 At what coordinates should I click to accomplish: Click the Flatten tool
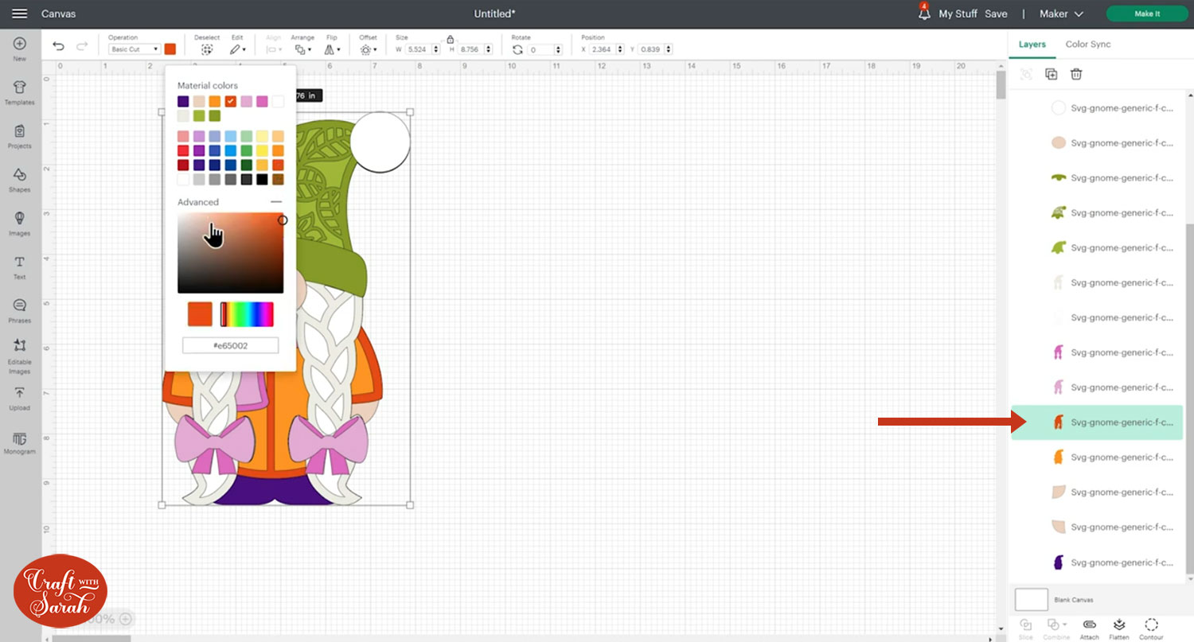point(1118,626)
